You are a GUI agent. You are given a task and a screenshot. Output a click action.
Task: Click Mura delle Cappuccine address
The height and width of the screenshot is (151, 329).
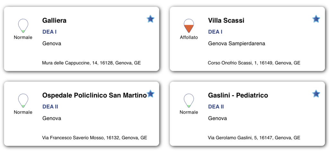coord(92,63)
